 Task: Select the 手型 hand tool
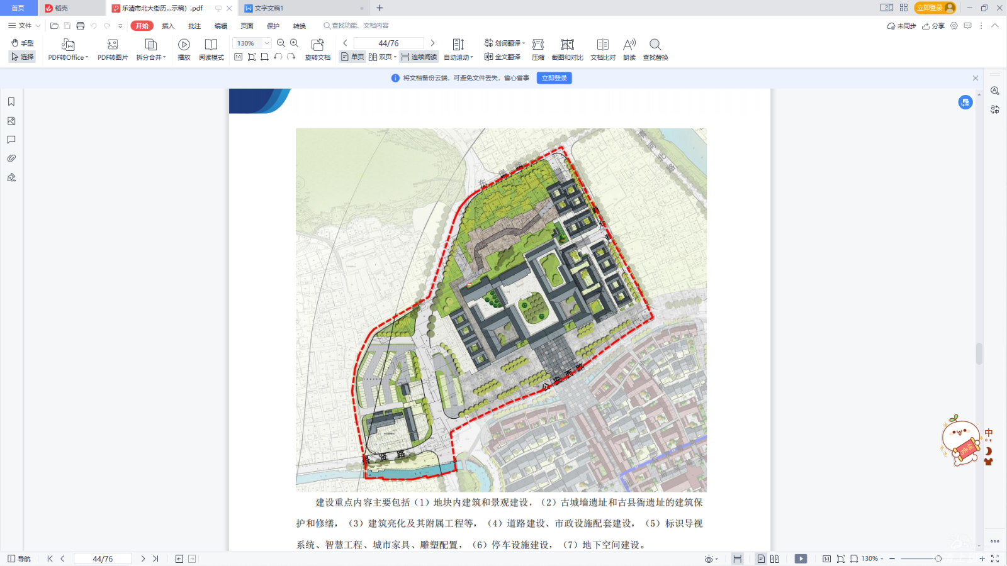pos(23,43)
